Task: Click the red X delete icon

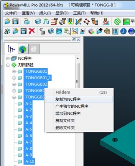Action: pyautogui.click(x=32, y=31)
